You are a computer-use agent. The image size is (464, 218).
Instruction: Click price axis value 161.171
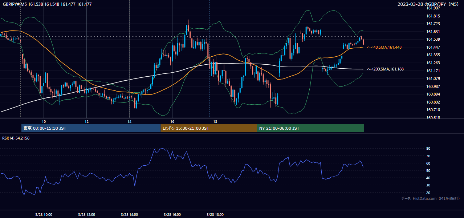tap(433, 71)
